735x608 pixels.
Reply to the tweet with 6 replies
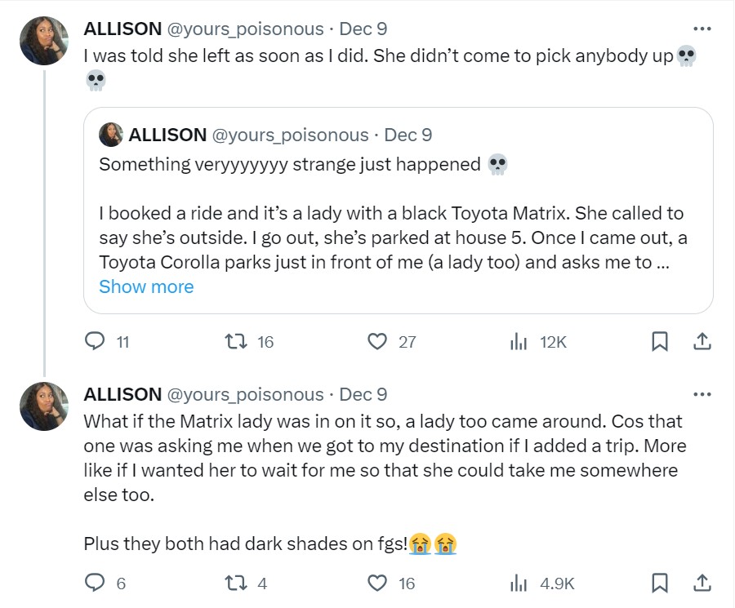pos(96,583)
